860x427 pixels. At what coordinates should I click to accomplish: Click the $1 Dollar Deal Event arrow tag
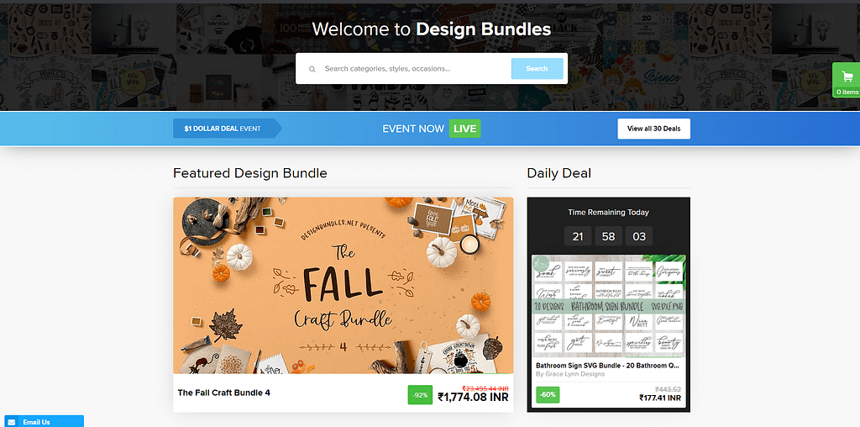228,129
